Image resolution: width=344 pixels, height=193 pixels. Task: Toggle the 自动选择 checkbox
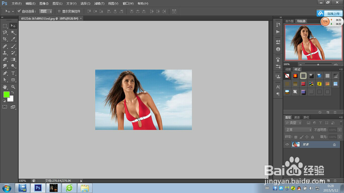coord(19,11)
